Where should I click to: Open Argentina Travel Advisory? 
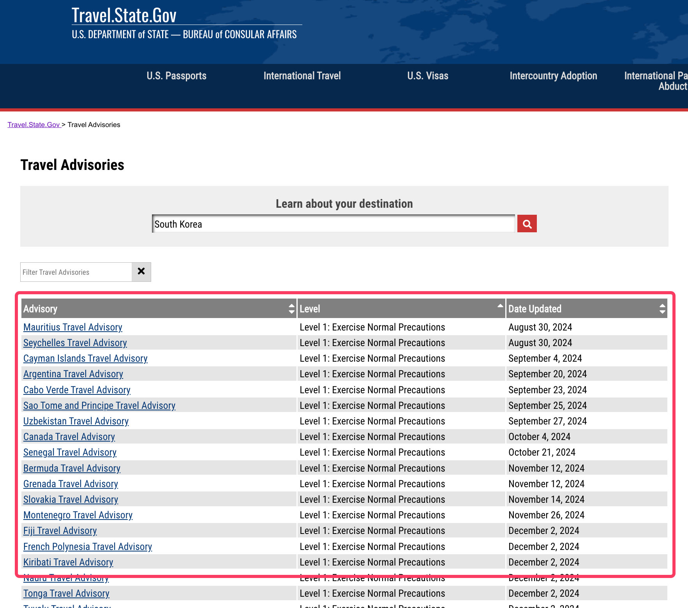pos(73,374)
